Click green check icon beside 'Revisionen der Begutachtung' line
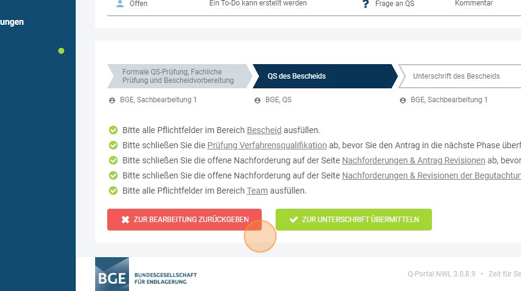The width and height of the screenshot is (521, 291). tap(113, 175)
